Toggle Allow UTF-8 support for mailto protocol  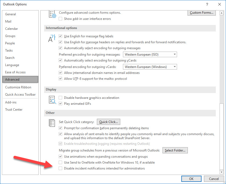coord(60,79)
